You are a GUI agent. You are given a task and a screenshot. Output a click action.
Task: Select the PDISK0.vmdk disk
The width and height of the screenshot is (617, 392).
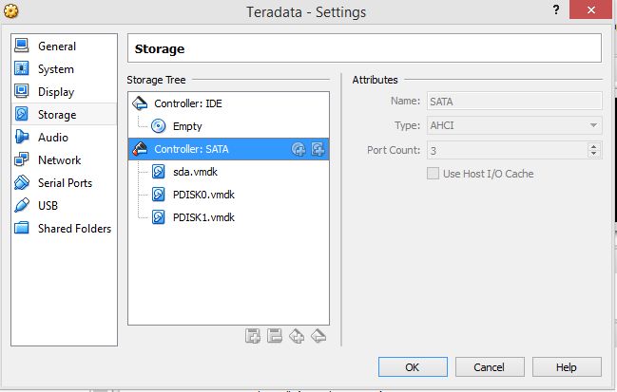pyautogui.click(x=228, y=195)
